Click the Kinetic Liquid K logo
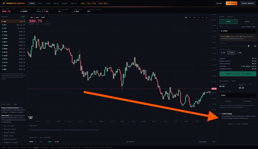This screenshot has height=149, width=258. point(4,3)
